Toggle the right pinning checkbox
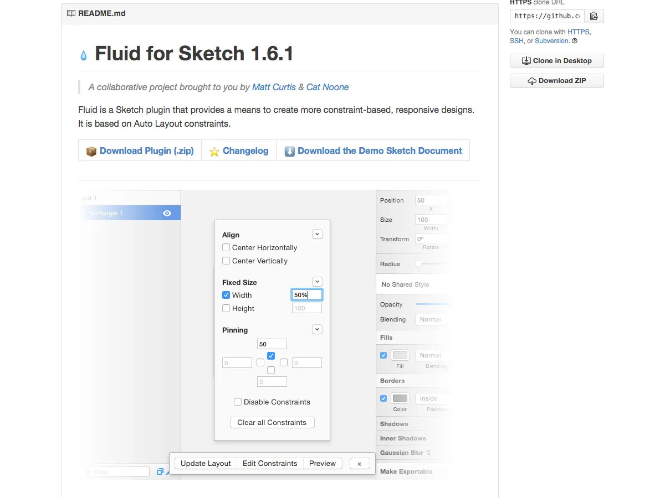Viewport: 665px width, 498px height. pyautogui.click(x=284, y=362)
